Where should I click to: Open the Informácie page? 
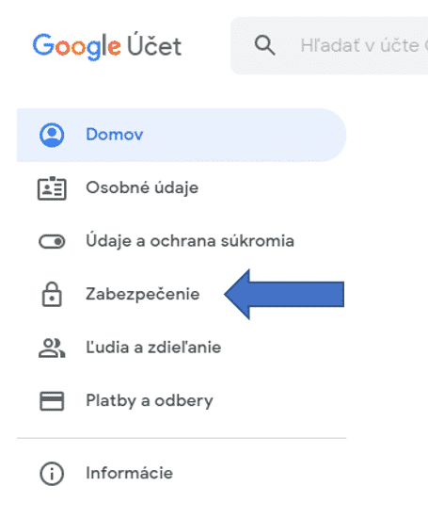click(x=130, y=473)
